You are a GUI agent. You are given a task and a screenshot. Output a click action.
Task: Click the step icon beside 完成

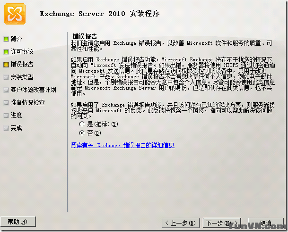coord(6,128)
